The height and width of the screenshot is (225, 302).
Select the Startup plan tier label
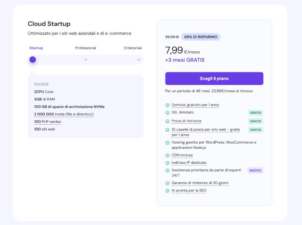tap(36, 48)
